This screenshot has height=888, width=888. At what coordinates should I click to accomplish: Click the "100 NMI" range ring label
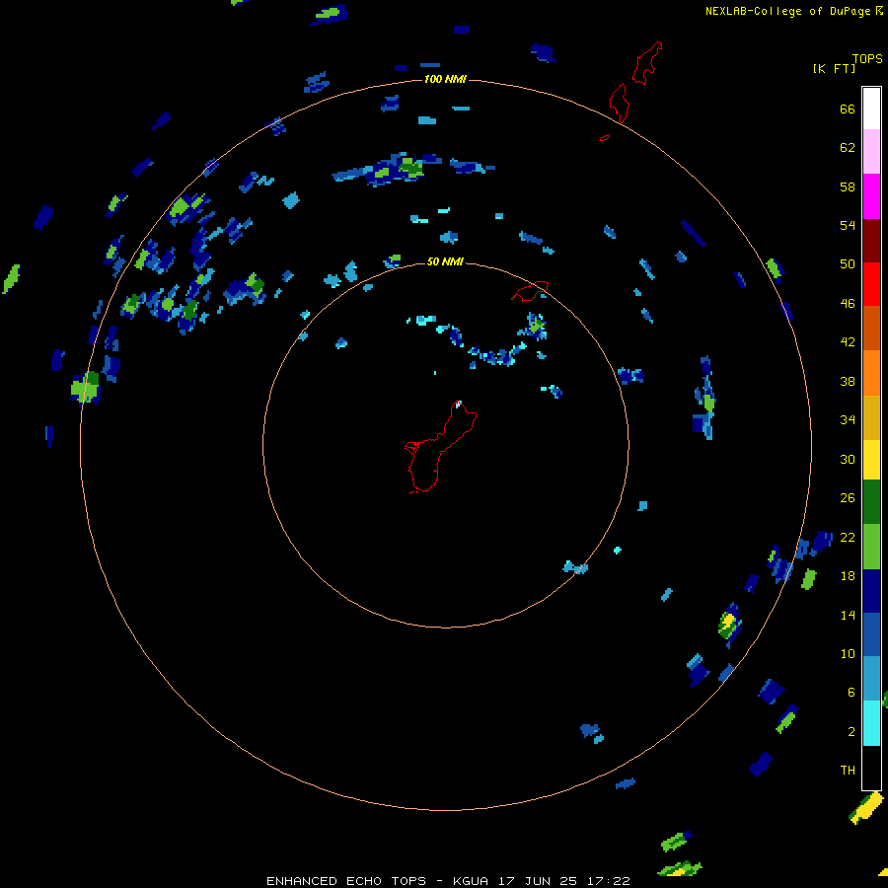tap(445, 79)
